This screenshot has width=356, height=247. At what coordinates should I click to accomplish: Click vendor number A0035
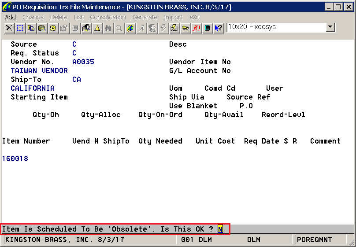point(83,62)
